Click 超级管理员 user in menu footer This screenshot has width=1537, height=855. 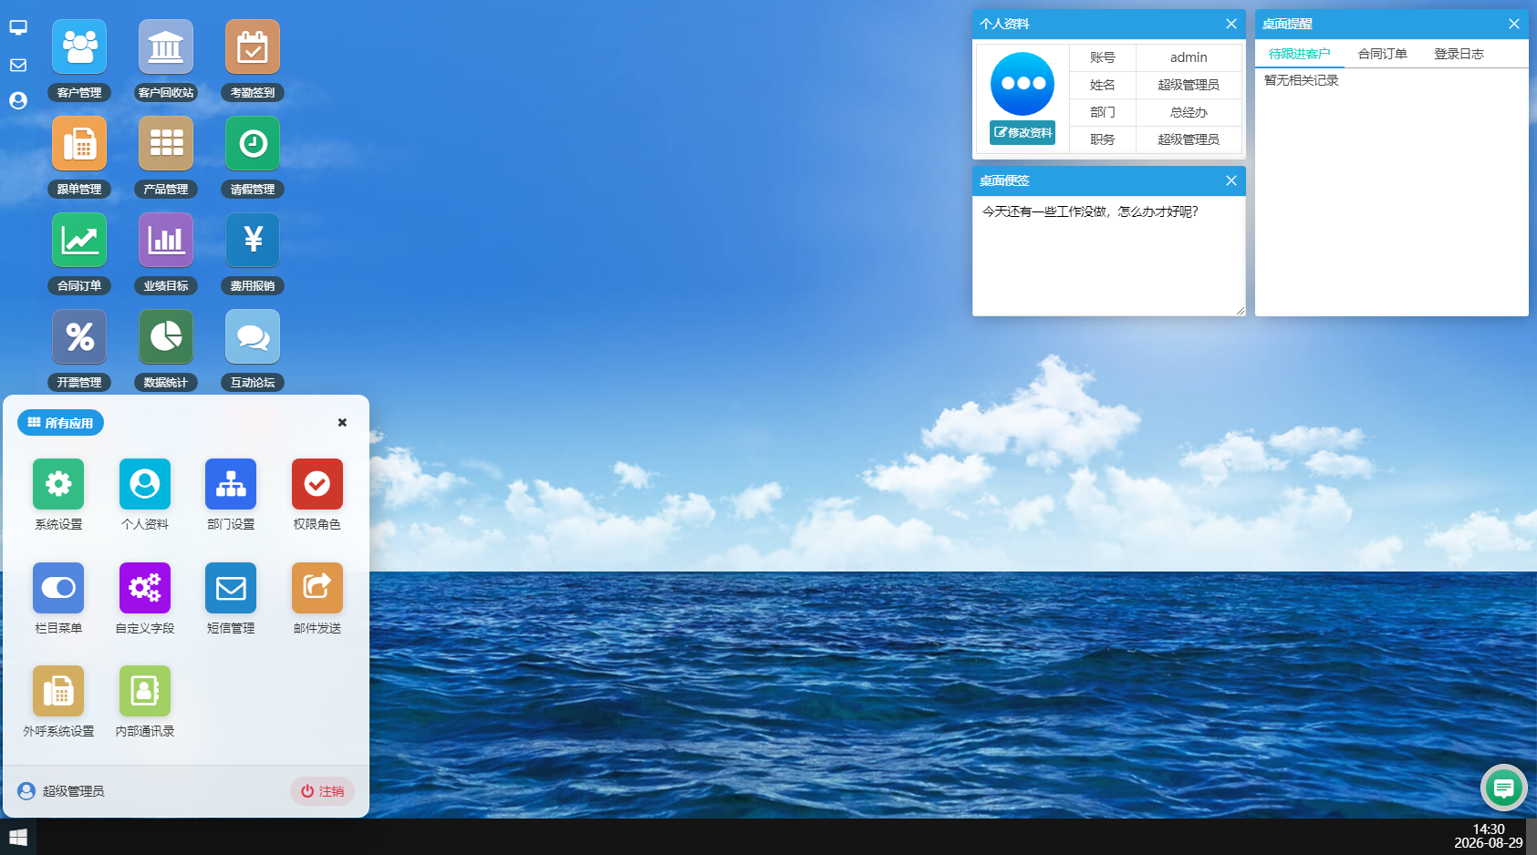(61, 791)
